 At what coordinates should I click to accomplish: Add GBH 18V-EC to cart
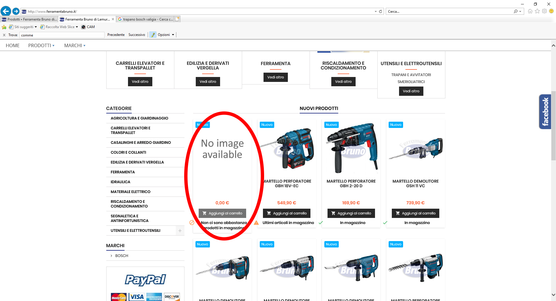click(x=287, y=213)
